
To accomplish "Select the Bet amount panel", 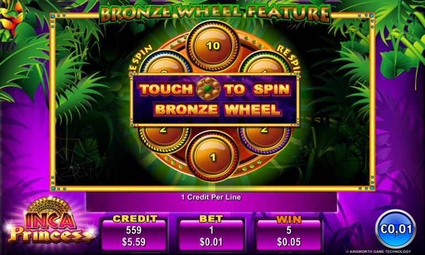I will [211, 233].
